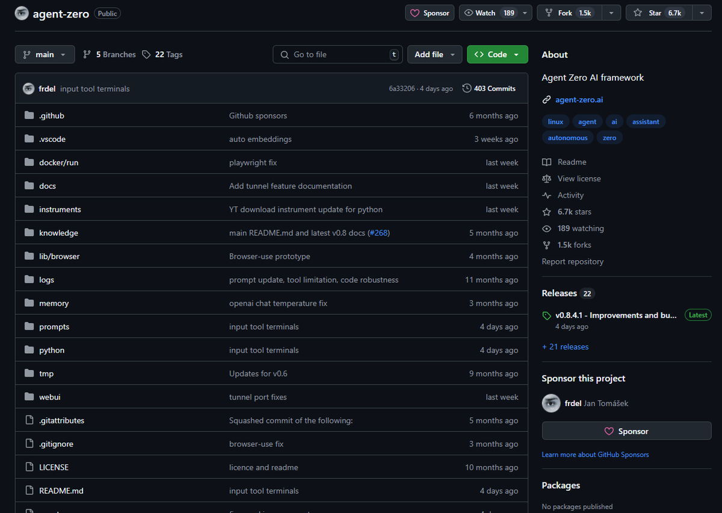The width and height of the screenshot is (722, 513).
Task: Click the .gitattributes file icon
Action: point(29,420)
